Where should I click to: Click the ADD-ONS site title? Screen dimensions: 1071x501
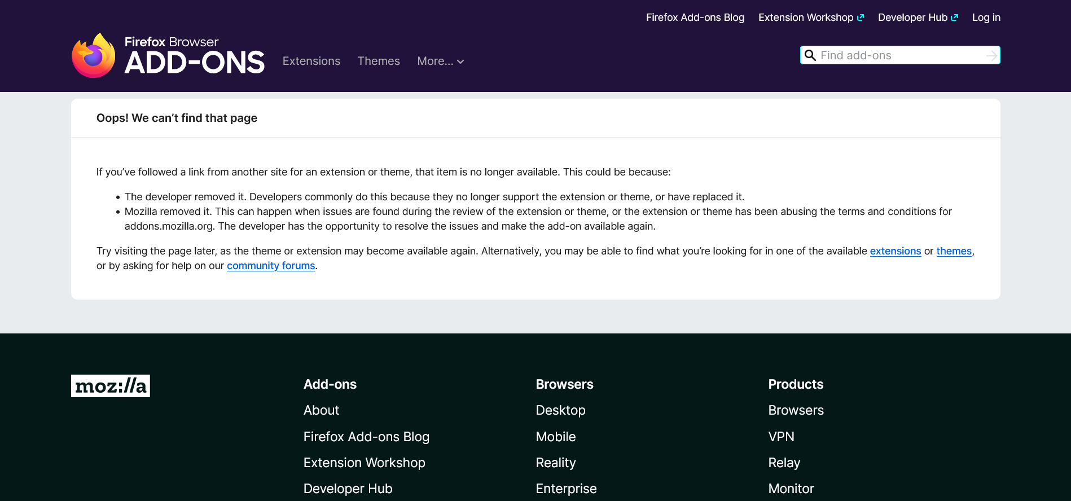click(195, 62)
